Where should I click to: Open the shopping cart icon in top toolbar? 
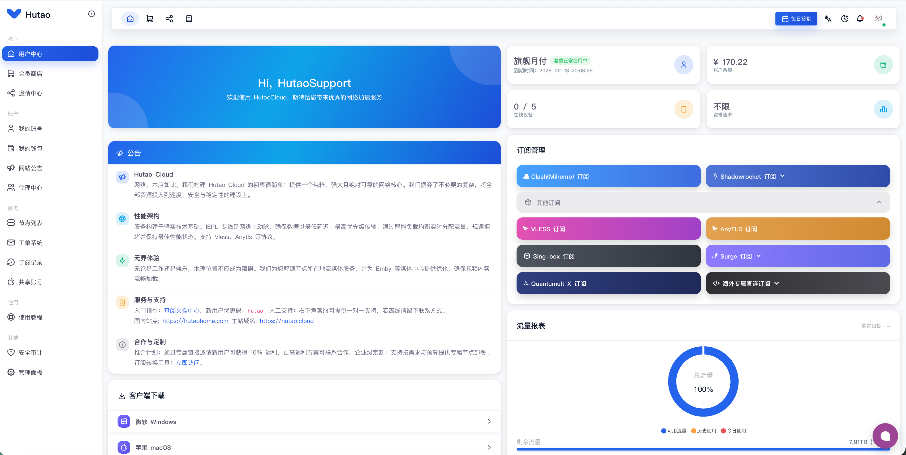(x=149, y=19)
